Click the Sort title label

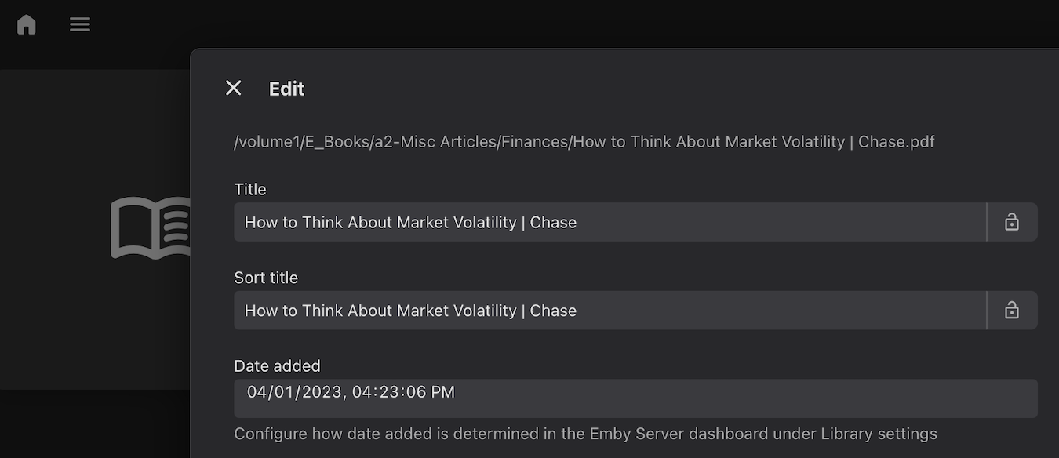pyautogui.click(x=266, y=278)
